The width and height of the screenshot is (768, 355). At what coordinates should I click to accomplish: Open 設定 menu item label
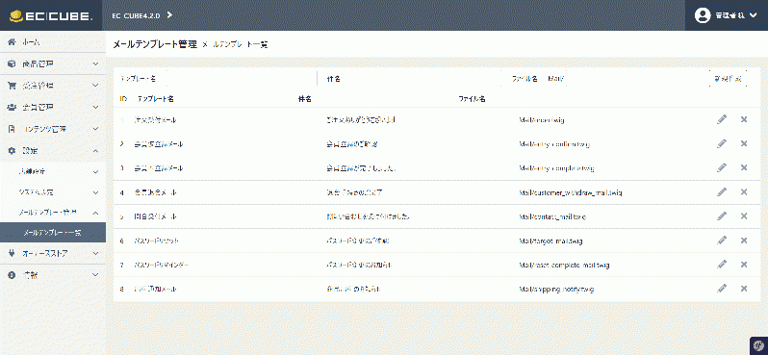[x=31, y=151]
